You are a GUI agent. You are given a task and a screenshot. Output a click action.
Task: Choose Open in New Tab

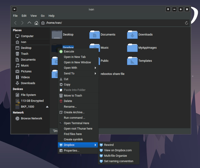[x=78, y=57]
